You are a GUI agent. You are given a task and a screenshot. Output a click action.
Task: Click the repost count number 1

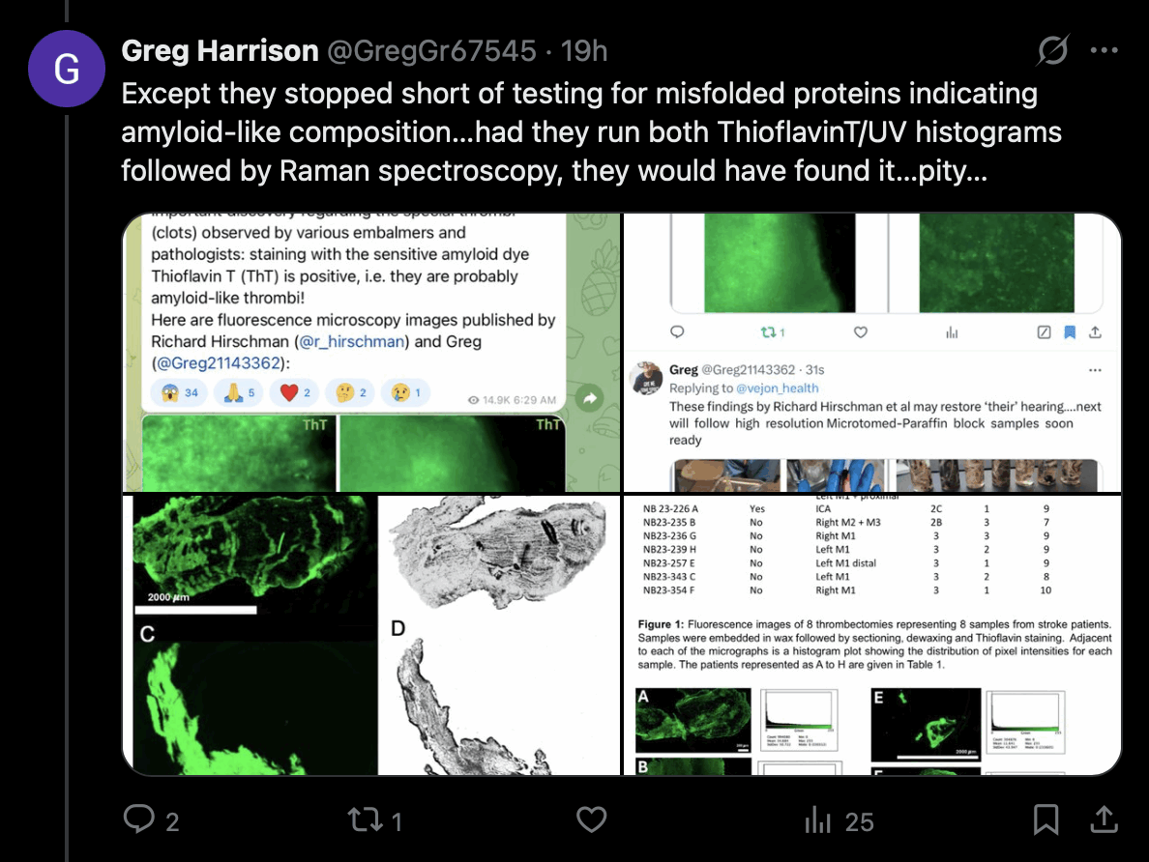tap(397, 822)
